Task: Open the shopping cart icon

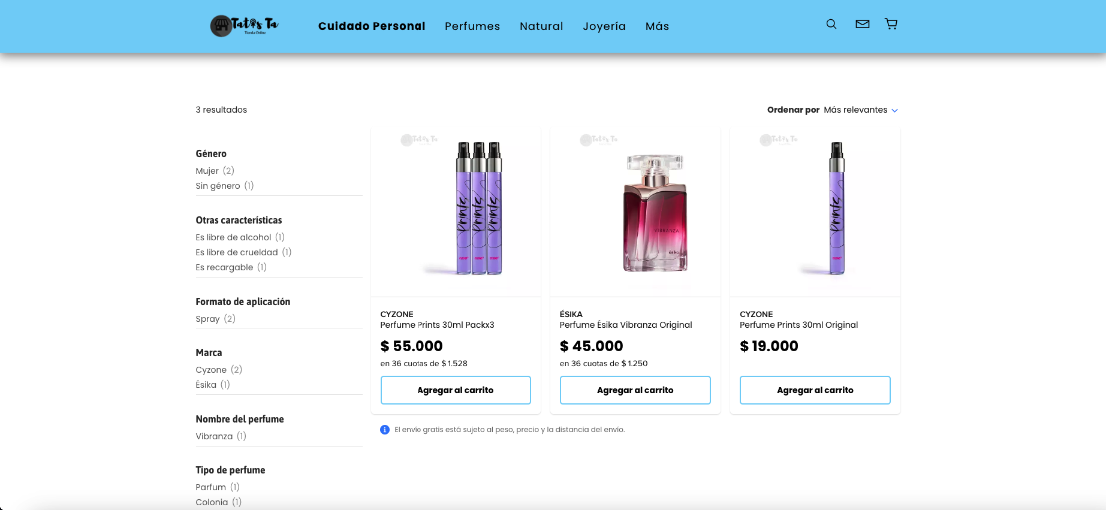Action: coord(891,25)
